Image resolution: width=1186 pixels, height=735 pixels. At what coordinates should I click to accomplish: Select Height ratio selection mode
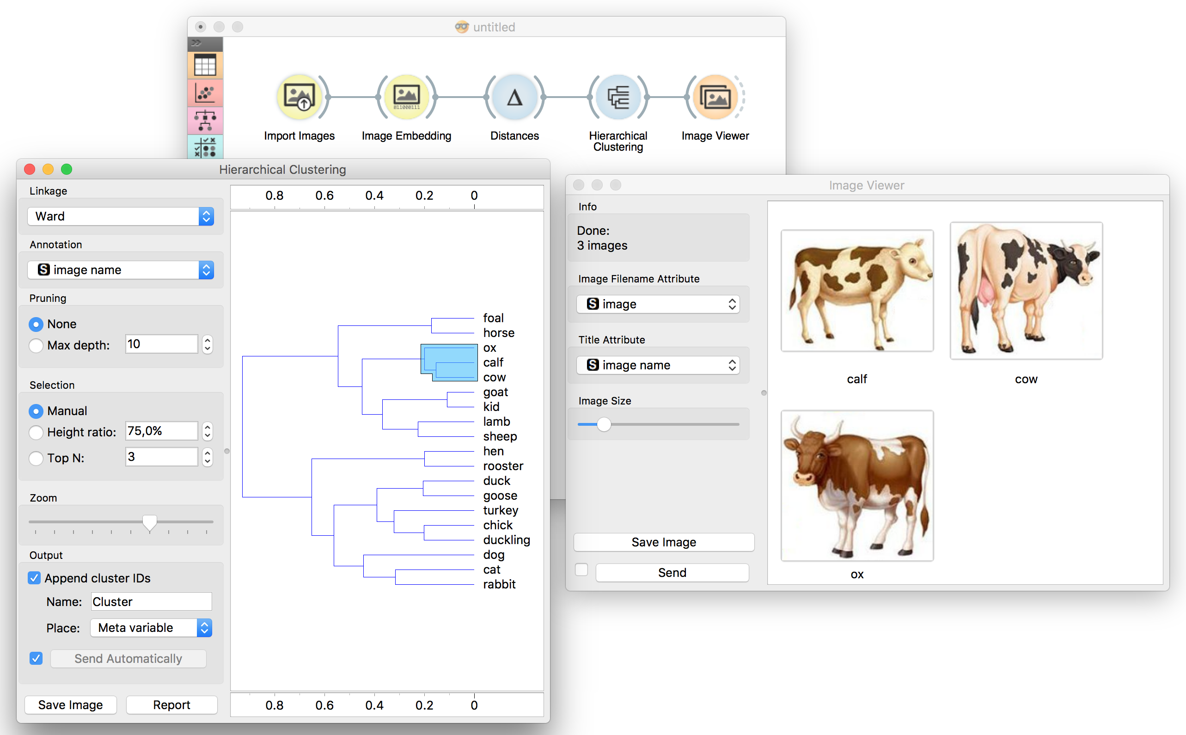[36, 432]
